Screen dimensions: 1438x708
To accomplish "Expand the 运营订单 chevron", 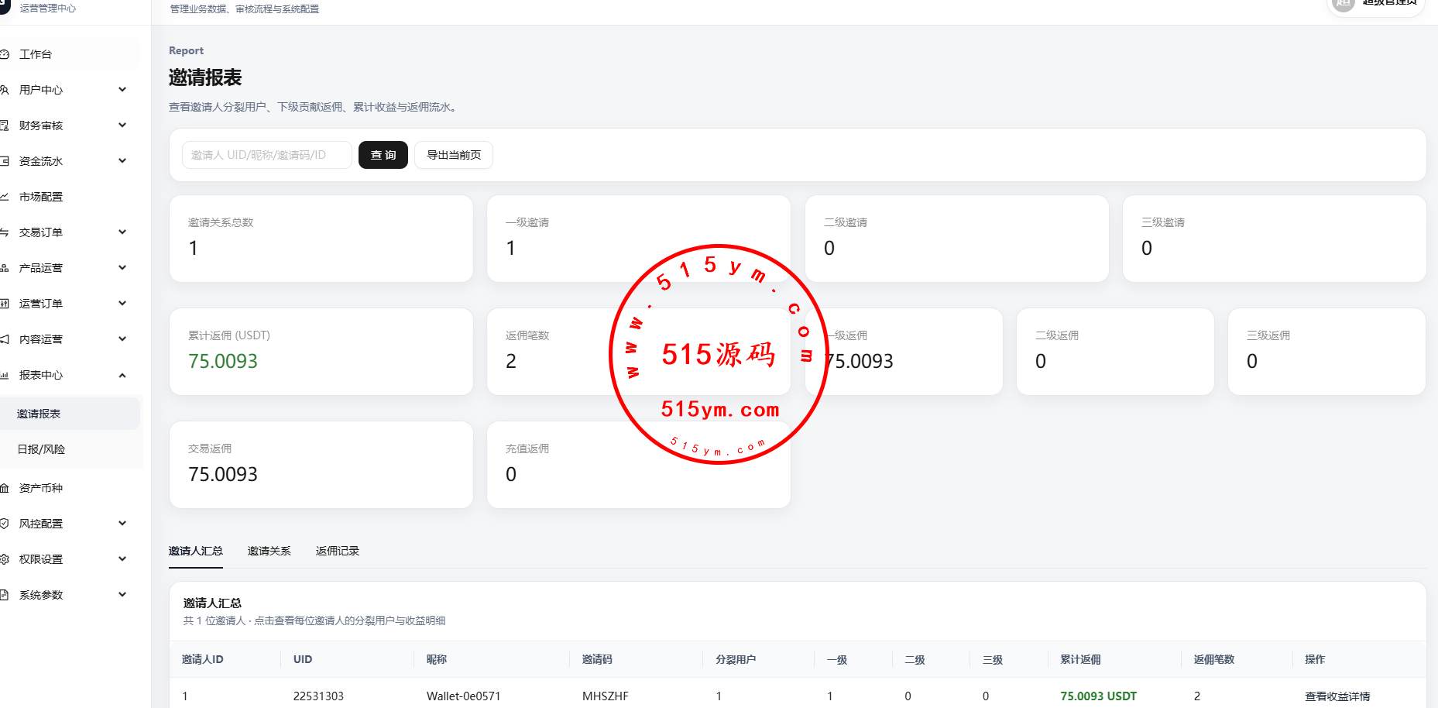I will [122, 304].
